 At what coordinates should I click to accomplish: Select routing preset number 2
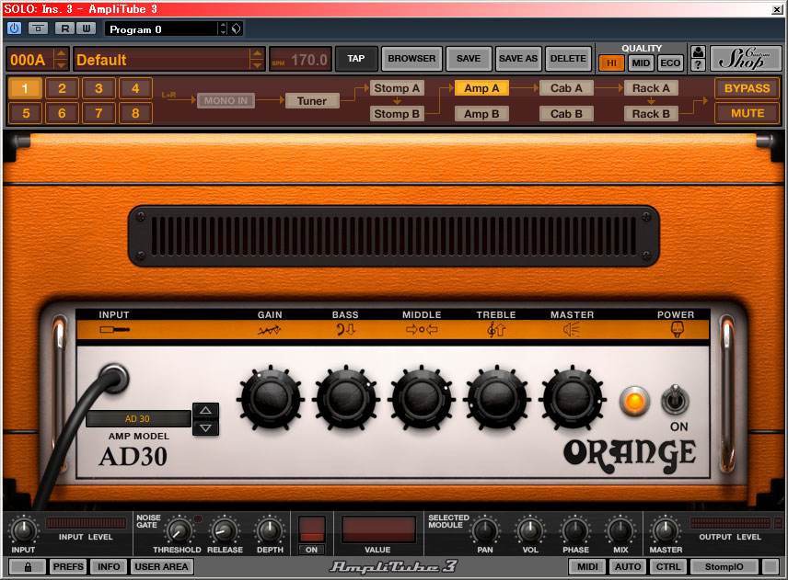point(62,88)
